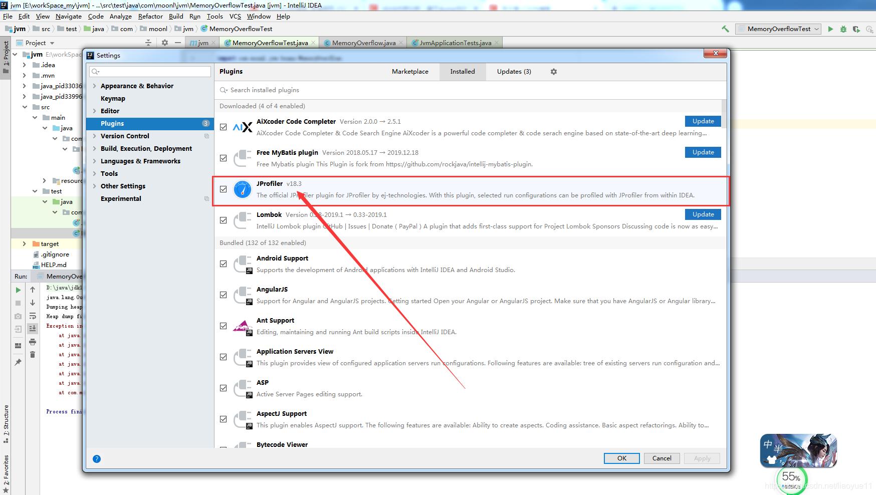Switch to Updates (3) tab
This screenshot has width=876, height=495.
coord(514,72)
